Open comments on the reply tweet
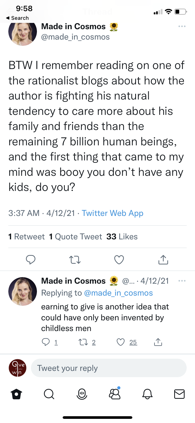This screenshot has height=423, width=195. coord(46,342)
